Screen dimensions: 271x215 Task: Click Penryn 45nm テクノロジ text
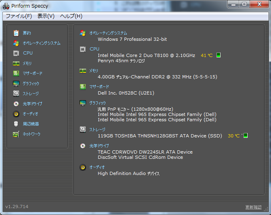pyautogui.click(x=121, y=61)
